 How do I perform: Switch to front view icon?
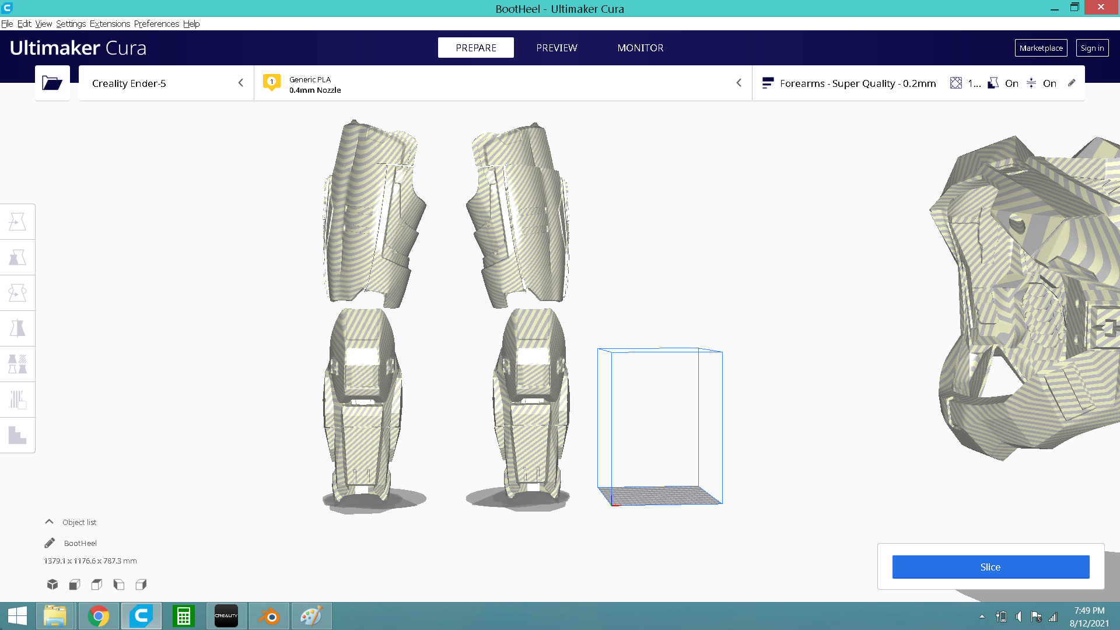[75, 584]
